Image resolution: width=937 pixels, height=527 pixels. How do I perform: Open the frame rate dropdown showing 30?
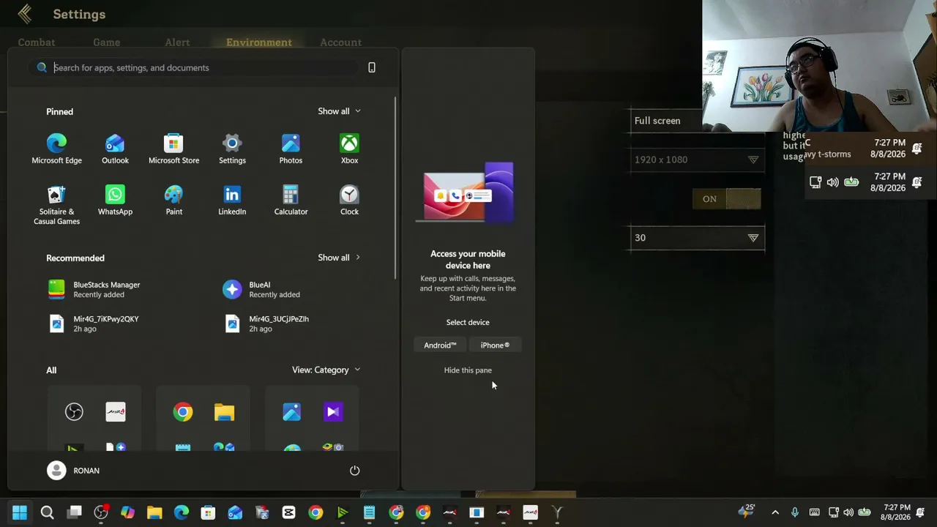click(x=697, y=238)
